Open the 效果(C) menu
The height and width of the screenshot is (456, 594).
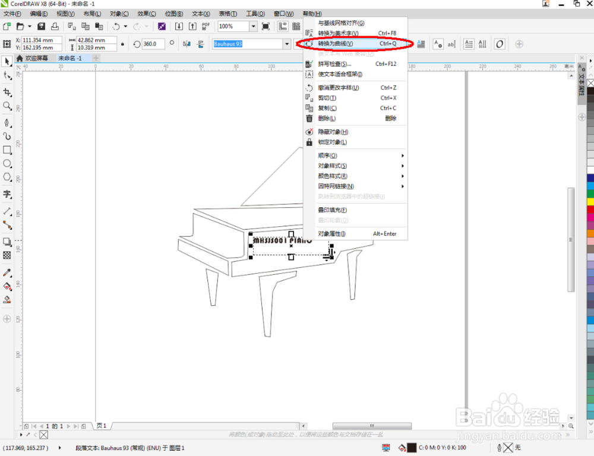[x=147, y=14]
